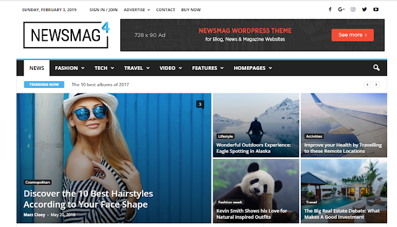Click the Fashion week category tag

coord(230,202)
